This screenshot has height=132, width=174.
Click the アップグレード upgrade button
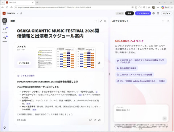(x=143, y=13)
